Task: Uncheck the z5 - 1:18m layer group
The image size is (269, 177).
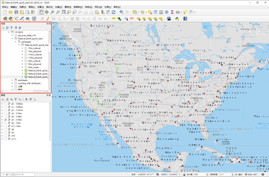Action: [5, 120]
